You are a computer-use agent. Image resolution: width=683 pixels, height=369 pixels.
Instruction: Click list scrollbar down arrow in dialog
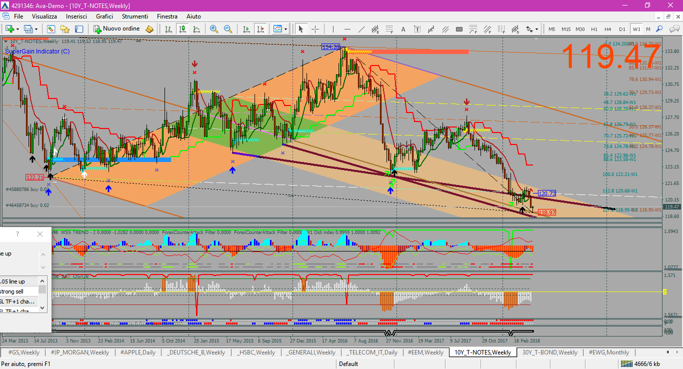click(42, 308)
